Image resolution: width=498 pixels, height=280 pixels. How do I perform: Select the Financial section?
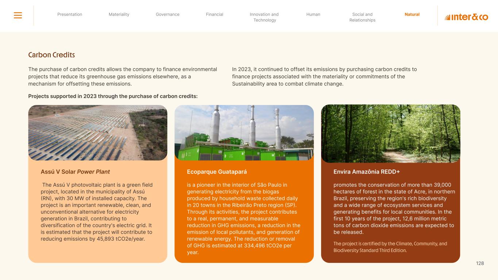pos(215,15)
